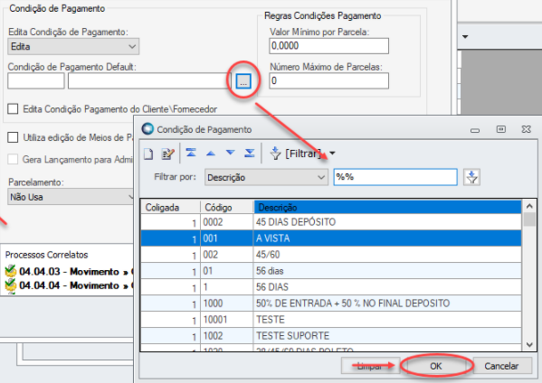Click the Condição de Pagamento Default code field
This screenshot has width=542, height=383.
pos(36,80)
